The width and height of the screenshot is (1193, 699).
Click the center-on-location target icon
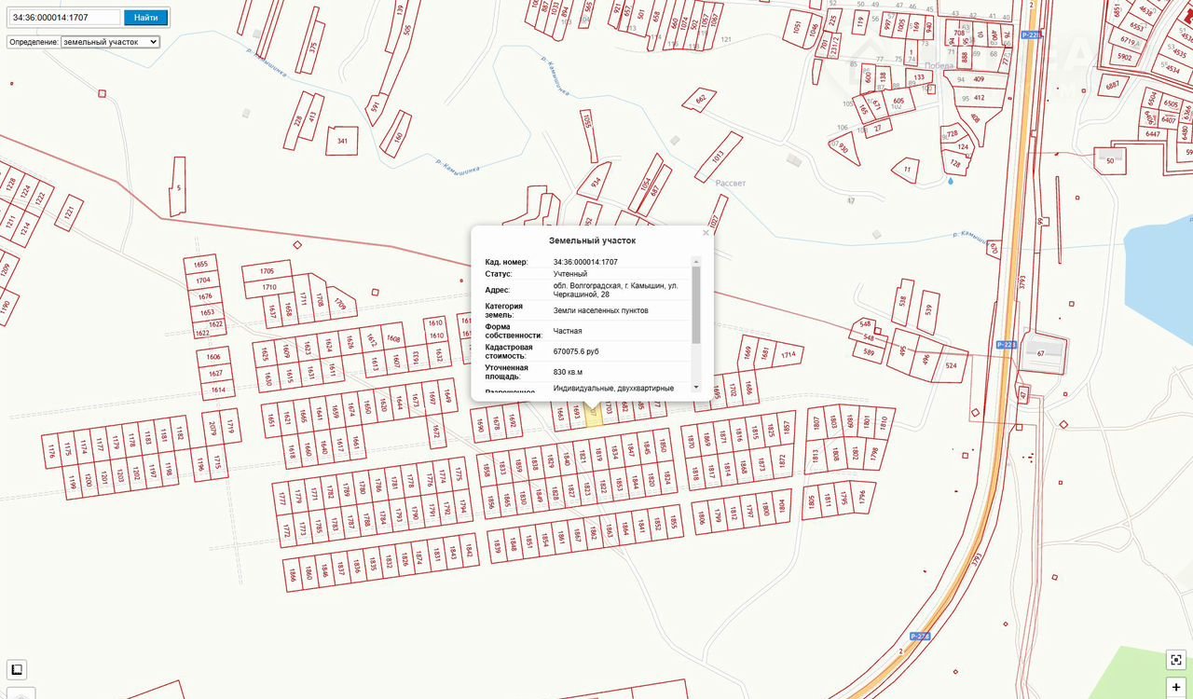[x=1176, y=660]
